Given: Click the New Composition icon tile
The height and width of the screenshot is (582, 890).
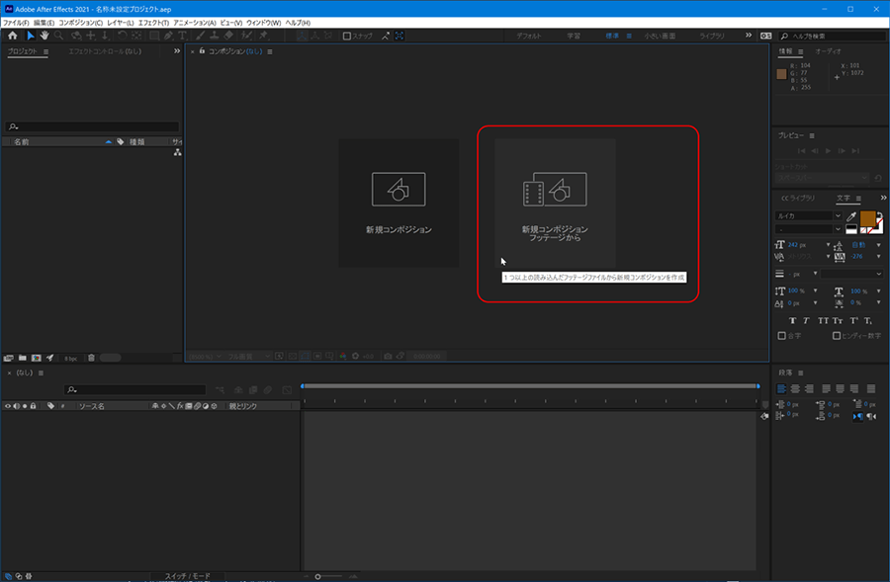Looking at the screenshot, I should pyautogui.click(x=399, y=203).
